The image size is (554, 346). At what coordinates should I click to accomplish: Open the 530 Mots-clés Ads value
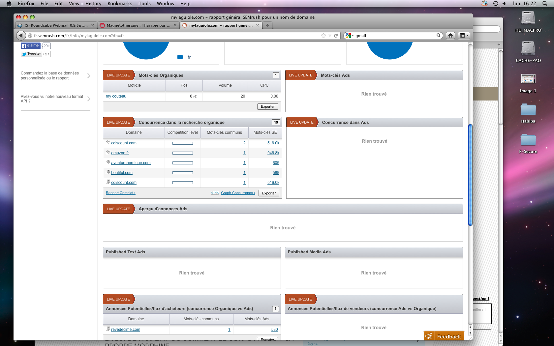pyautogui.click(x=275, y=330)
